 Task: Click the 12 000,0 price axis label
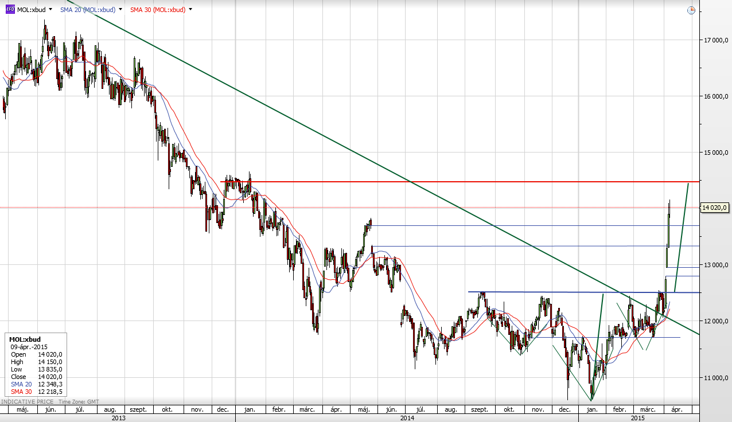click(716, 321)
